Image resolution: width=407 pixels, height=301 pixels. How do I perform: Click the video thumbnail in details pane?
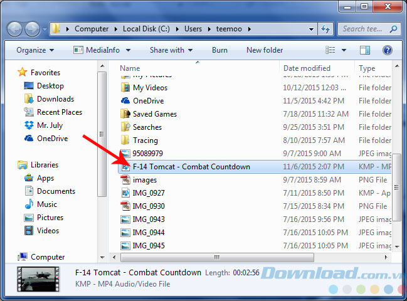pos(38,279)
